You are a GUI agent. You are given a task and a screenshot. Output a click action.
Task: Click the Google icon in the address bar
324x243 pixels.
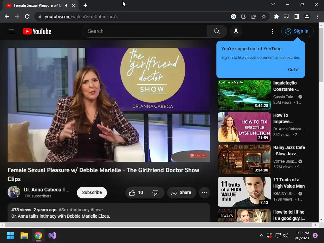[234, 16]
